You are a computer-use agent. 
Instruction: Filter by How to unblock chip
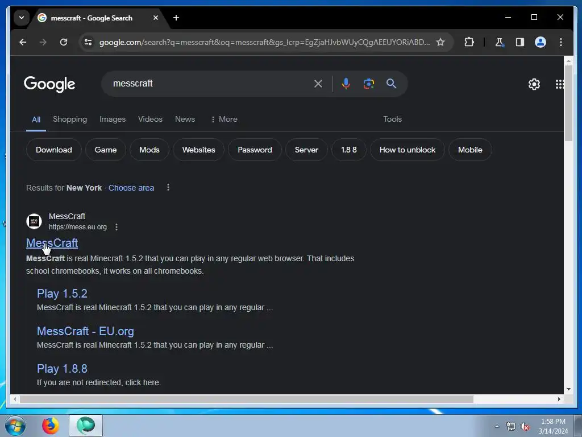click(x=407, y=150)
